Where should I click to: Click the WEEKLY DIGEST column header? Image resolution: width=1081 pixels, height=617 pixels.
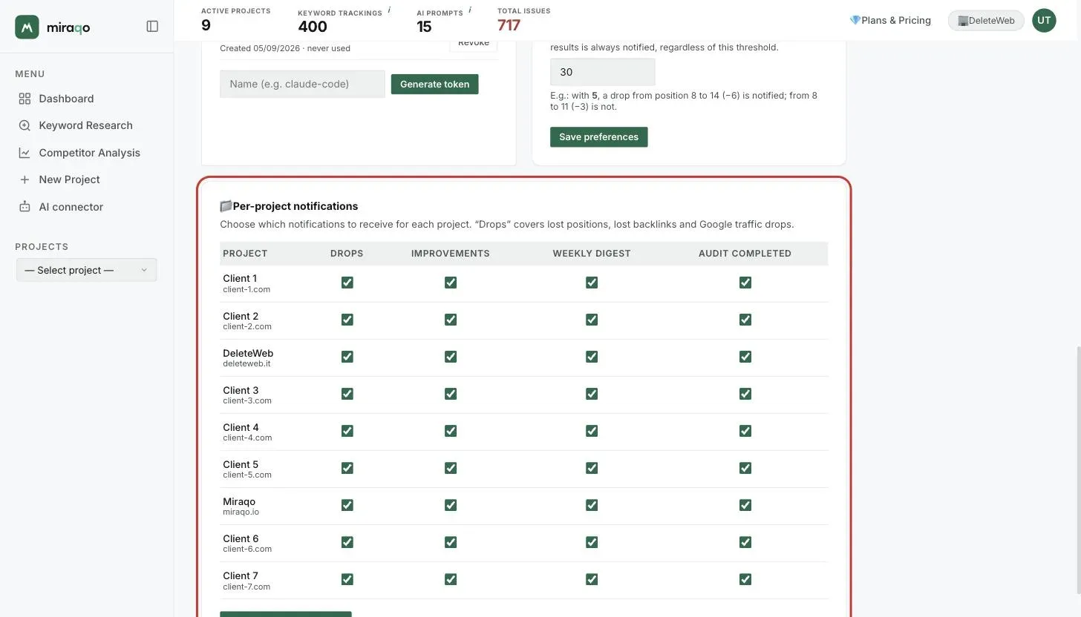pos(592,254)
